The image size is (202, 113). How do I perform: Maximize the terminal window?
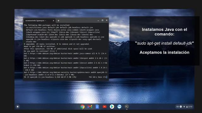[102, 20]
